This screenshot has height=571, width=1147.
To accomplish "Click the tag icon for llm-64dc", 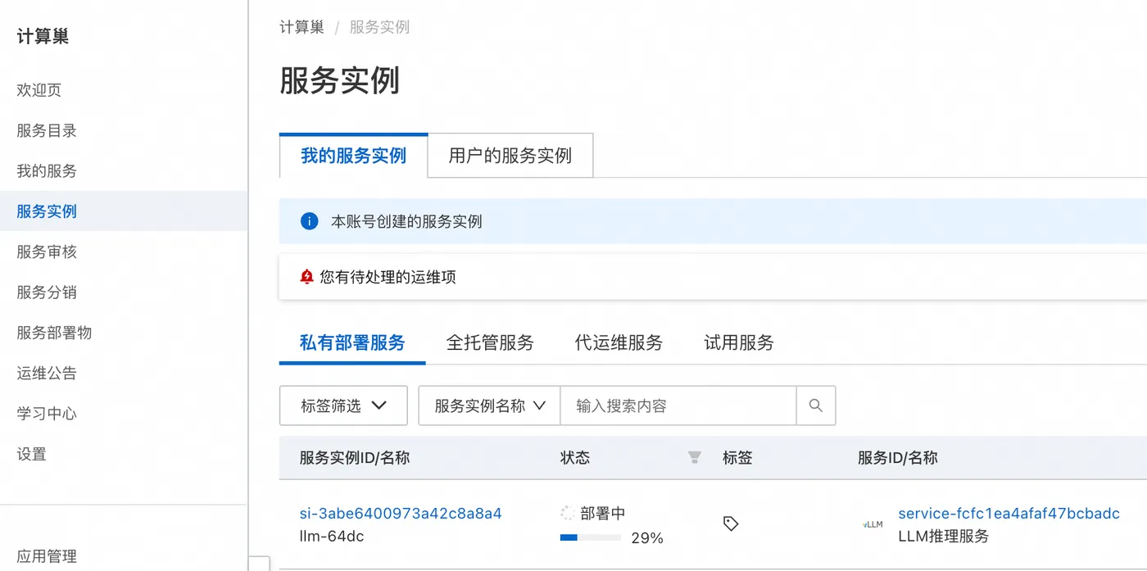I will click(x=731, y=523).
